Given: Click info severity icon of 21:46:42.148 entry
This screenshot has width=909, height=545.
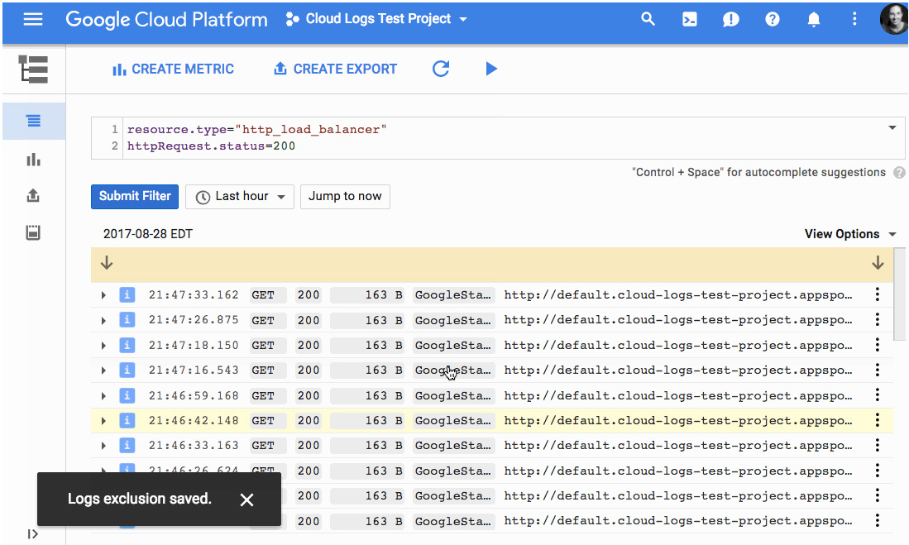Looking at the screenshot, I should click(x=127, y=420).
